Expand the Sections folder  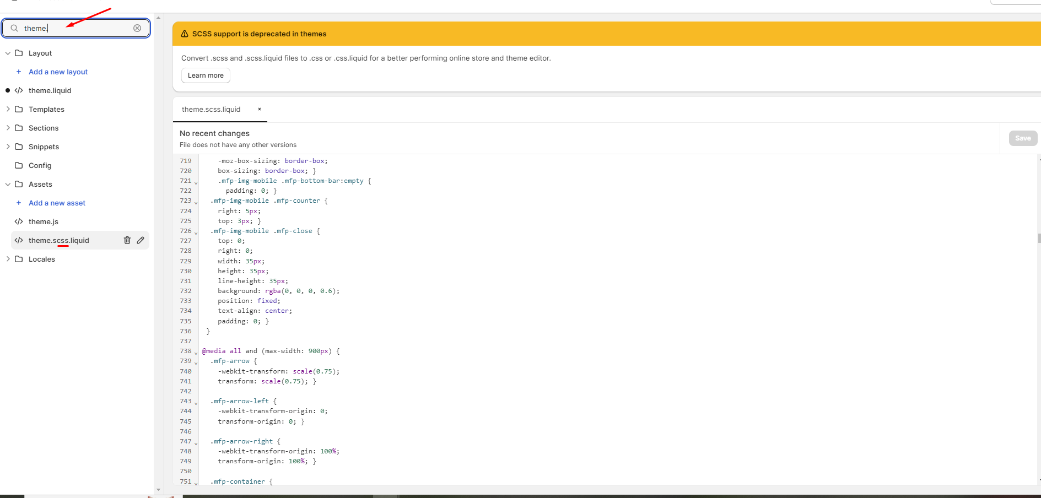click(8, 128)
